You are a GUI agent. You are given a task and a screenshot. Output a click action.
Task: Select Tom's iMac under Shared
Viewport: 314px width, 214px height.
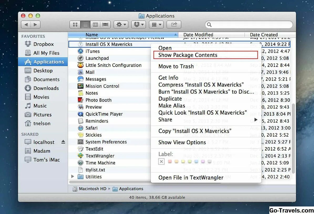42,160
